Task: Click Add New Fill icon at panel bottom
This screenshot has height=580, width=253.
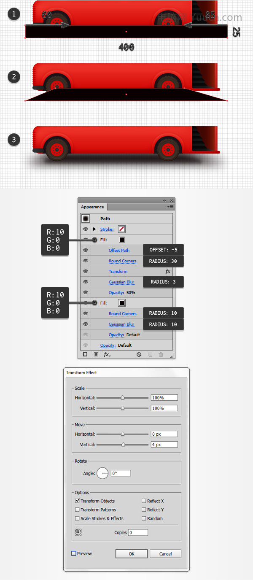Action: 96,355
